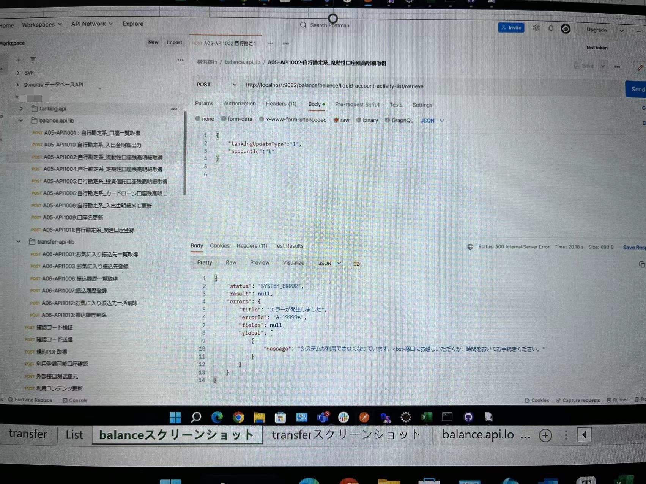Select GraphQL body type
This screenshot has width=646, height=484.
pyautogui.click(x=387, y=120)
